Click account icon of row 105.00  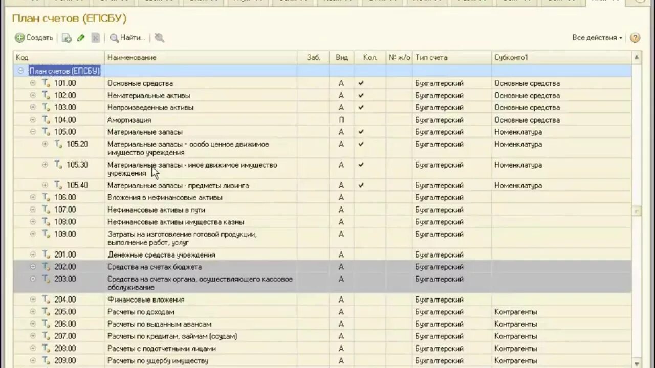[x=46, y=132]
